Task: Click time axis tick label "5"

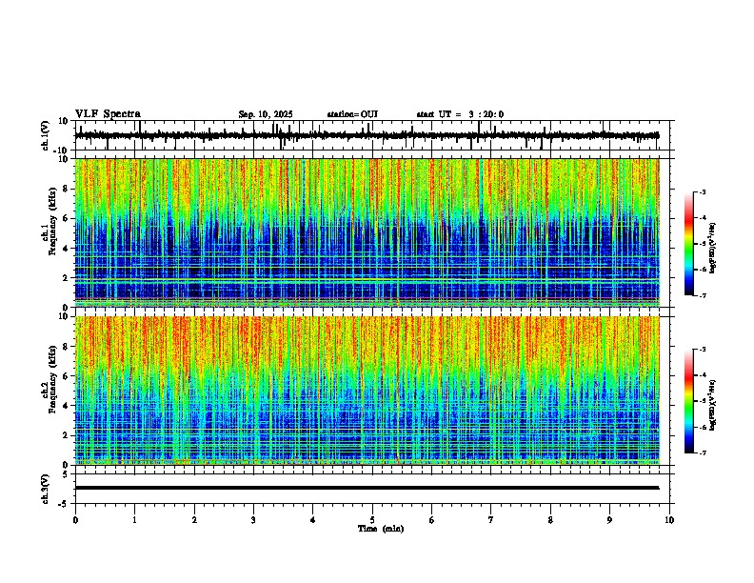Action: [372, 520]
